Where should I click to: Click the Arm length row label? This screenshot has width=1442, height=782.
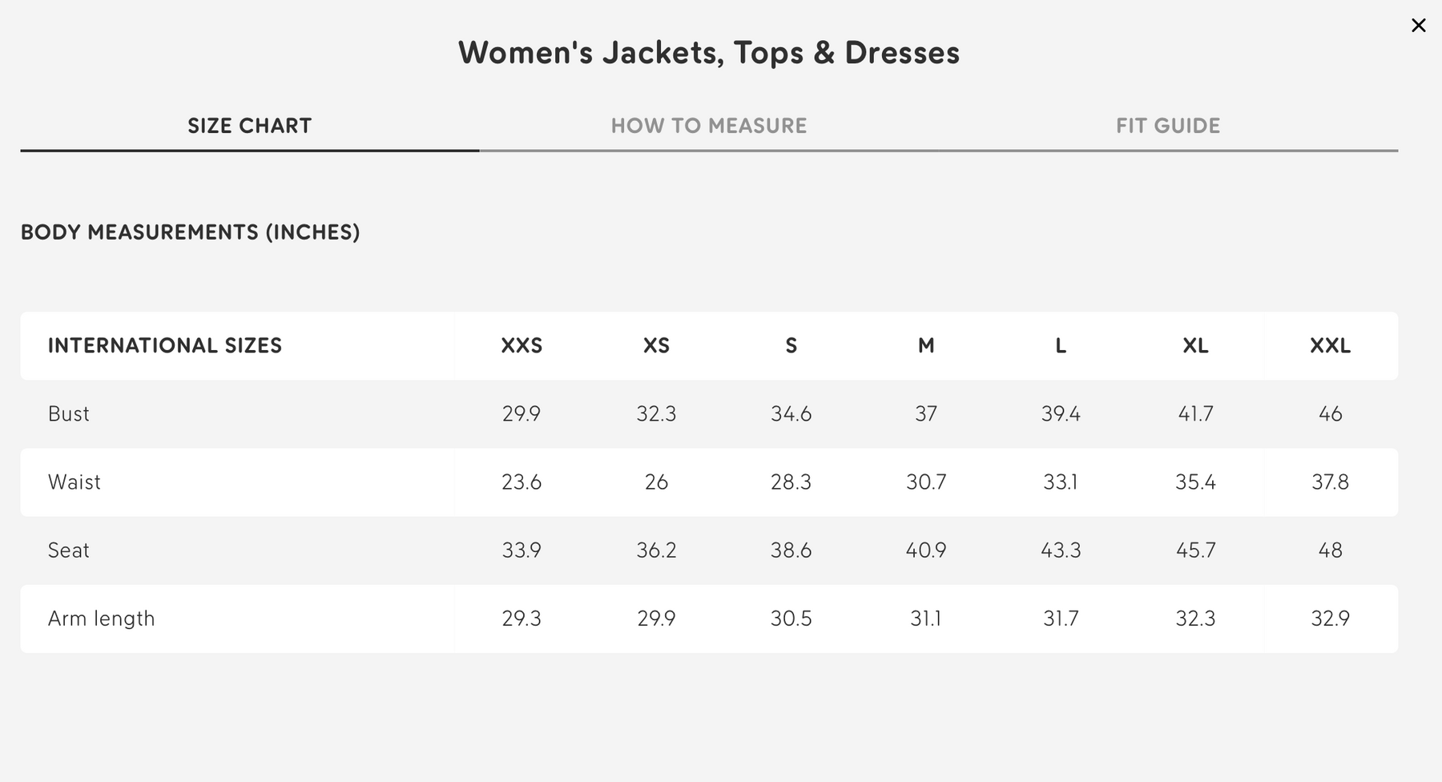[101, 619]
